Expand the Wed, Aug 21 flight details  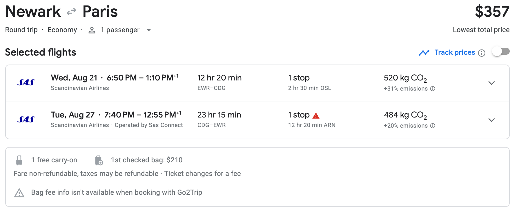[x=491, y=83]
